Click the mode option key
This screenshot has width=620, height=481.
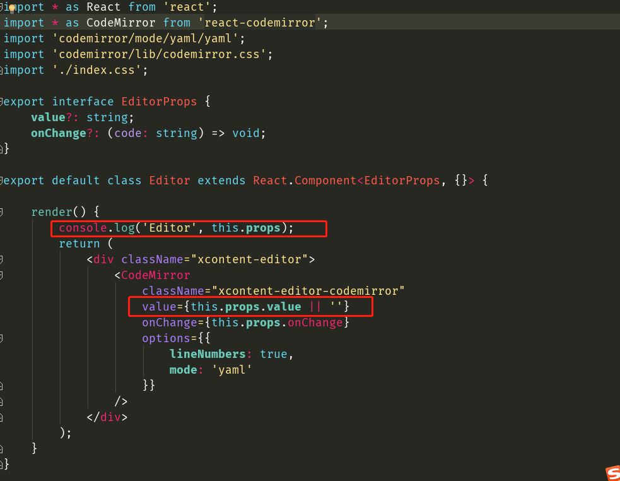(x=183, y=370)
